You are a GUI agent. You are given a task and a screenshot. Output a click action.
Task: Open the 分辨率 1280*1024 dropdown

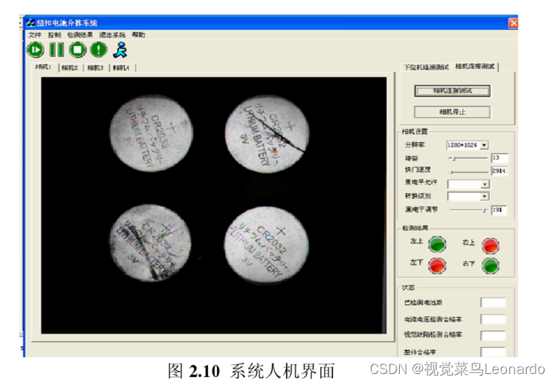467,145
